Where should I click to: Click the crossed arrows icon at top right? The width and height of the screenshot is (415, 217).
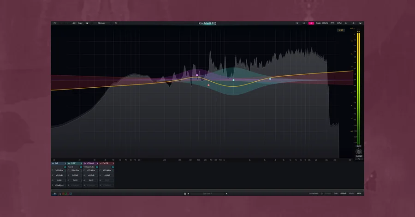(360, 23)
